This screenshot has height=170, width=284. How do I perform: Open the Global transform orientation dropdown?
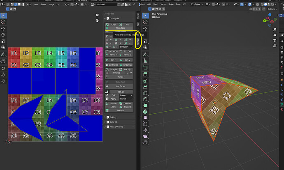pos(197,5)
